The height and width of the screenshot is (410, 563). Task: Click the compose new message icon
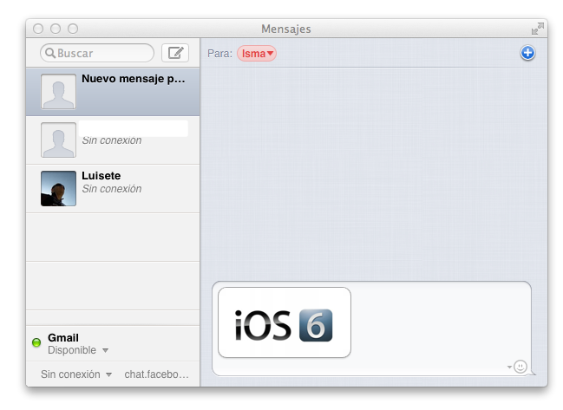(175, 53)
